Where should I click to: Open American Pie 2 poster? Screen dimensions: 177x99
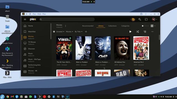141,48
